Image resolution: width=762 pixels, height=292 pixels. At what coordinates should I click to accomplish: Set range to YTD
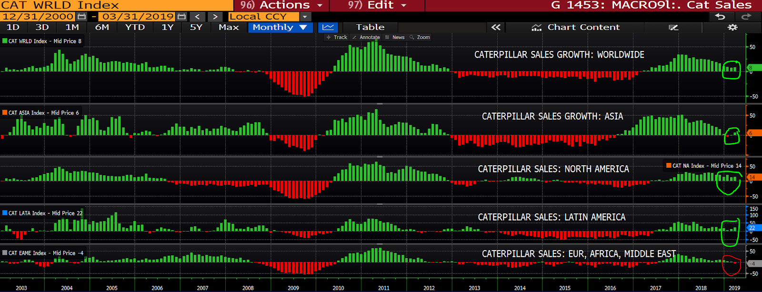click(x=135, y=27)
